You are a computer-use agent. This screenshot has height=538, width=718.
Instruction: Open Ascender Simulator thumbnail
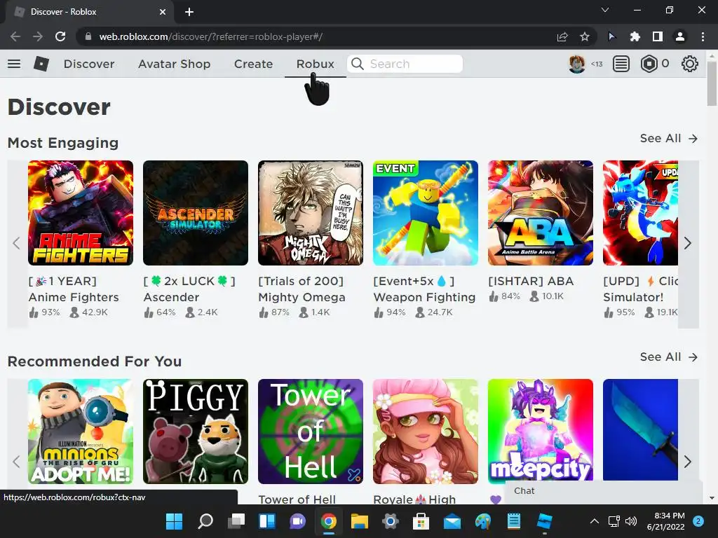[x=196, y=213]
